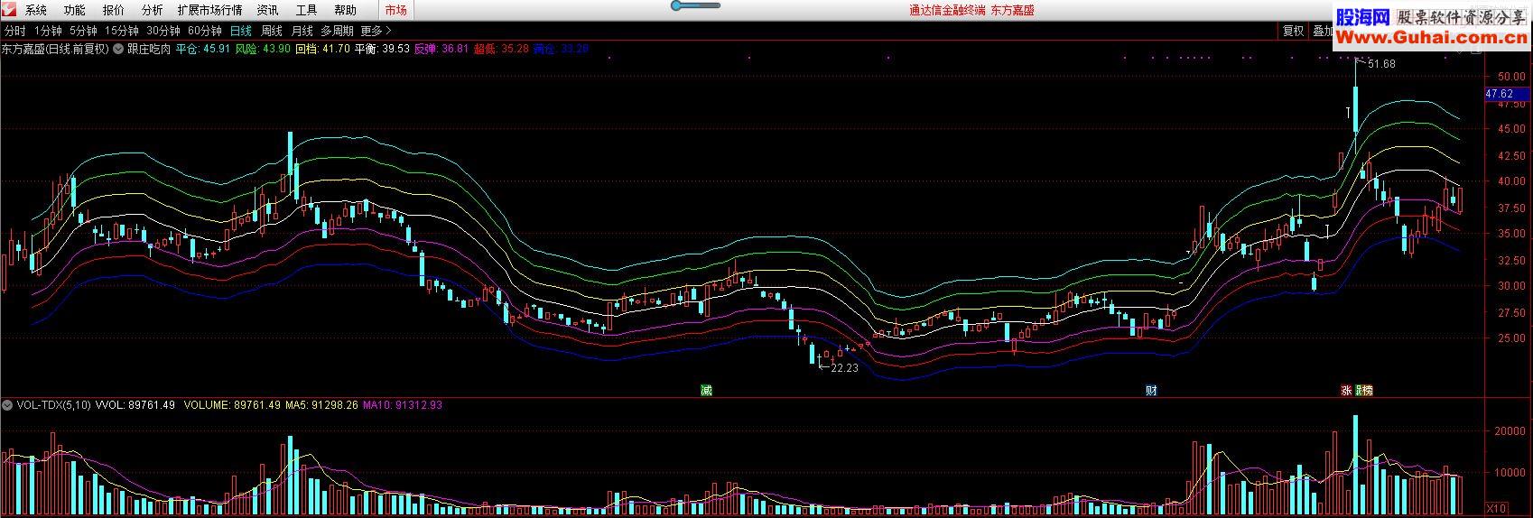This screenshot has height=518, width=1533.
Task: Select the 月线 monthly period
Action: [302, 31]
